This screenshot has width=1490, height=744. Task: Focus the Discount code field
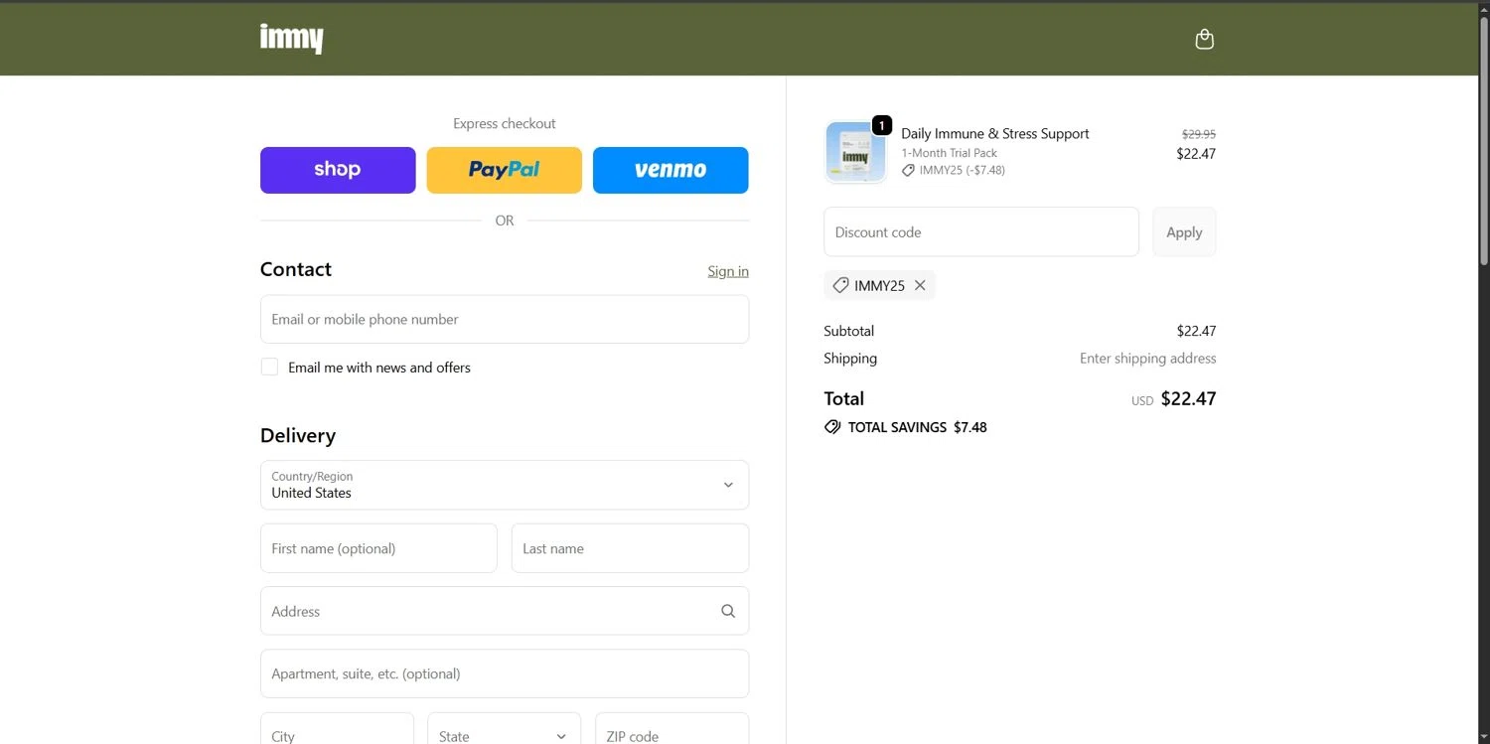981,232
